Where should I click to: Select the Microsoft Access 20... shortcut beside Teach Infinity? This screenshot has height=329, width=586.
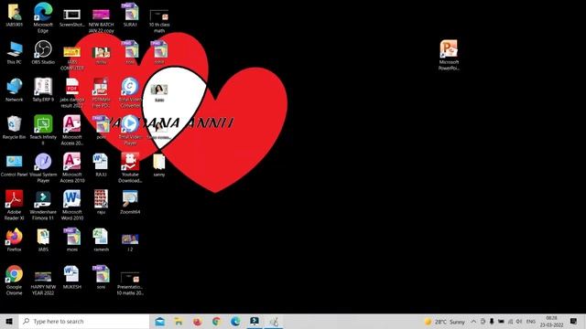click(x=72, y=130)
